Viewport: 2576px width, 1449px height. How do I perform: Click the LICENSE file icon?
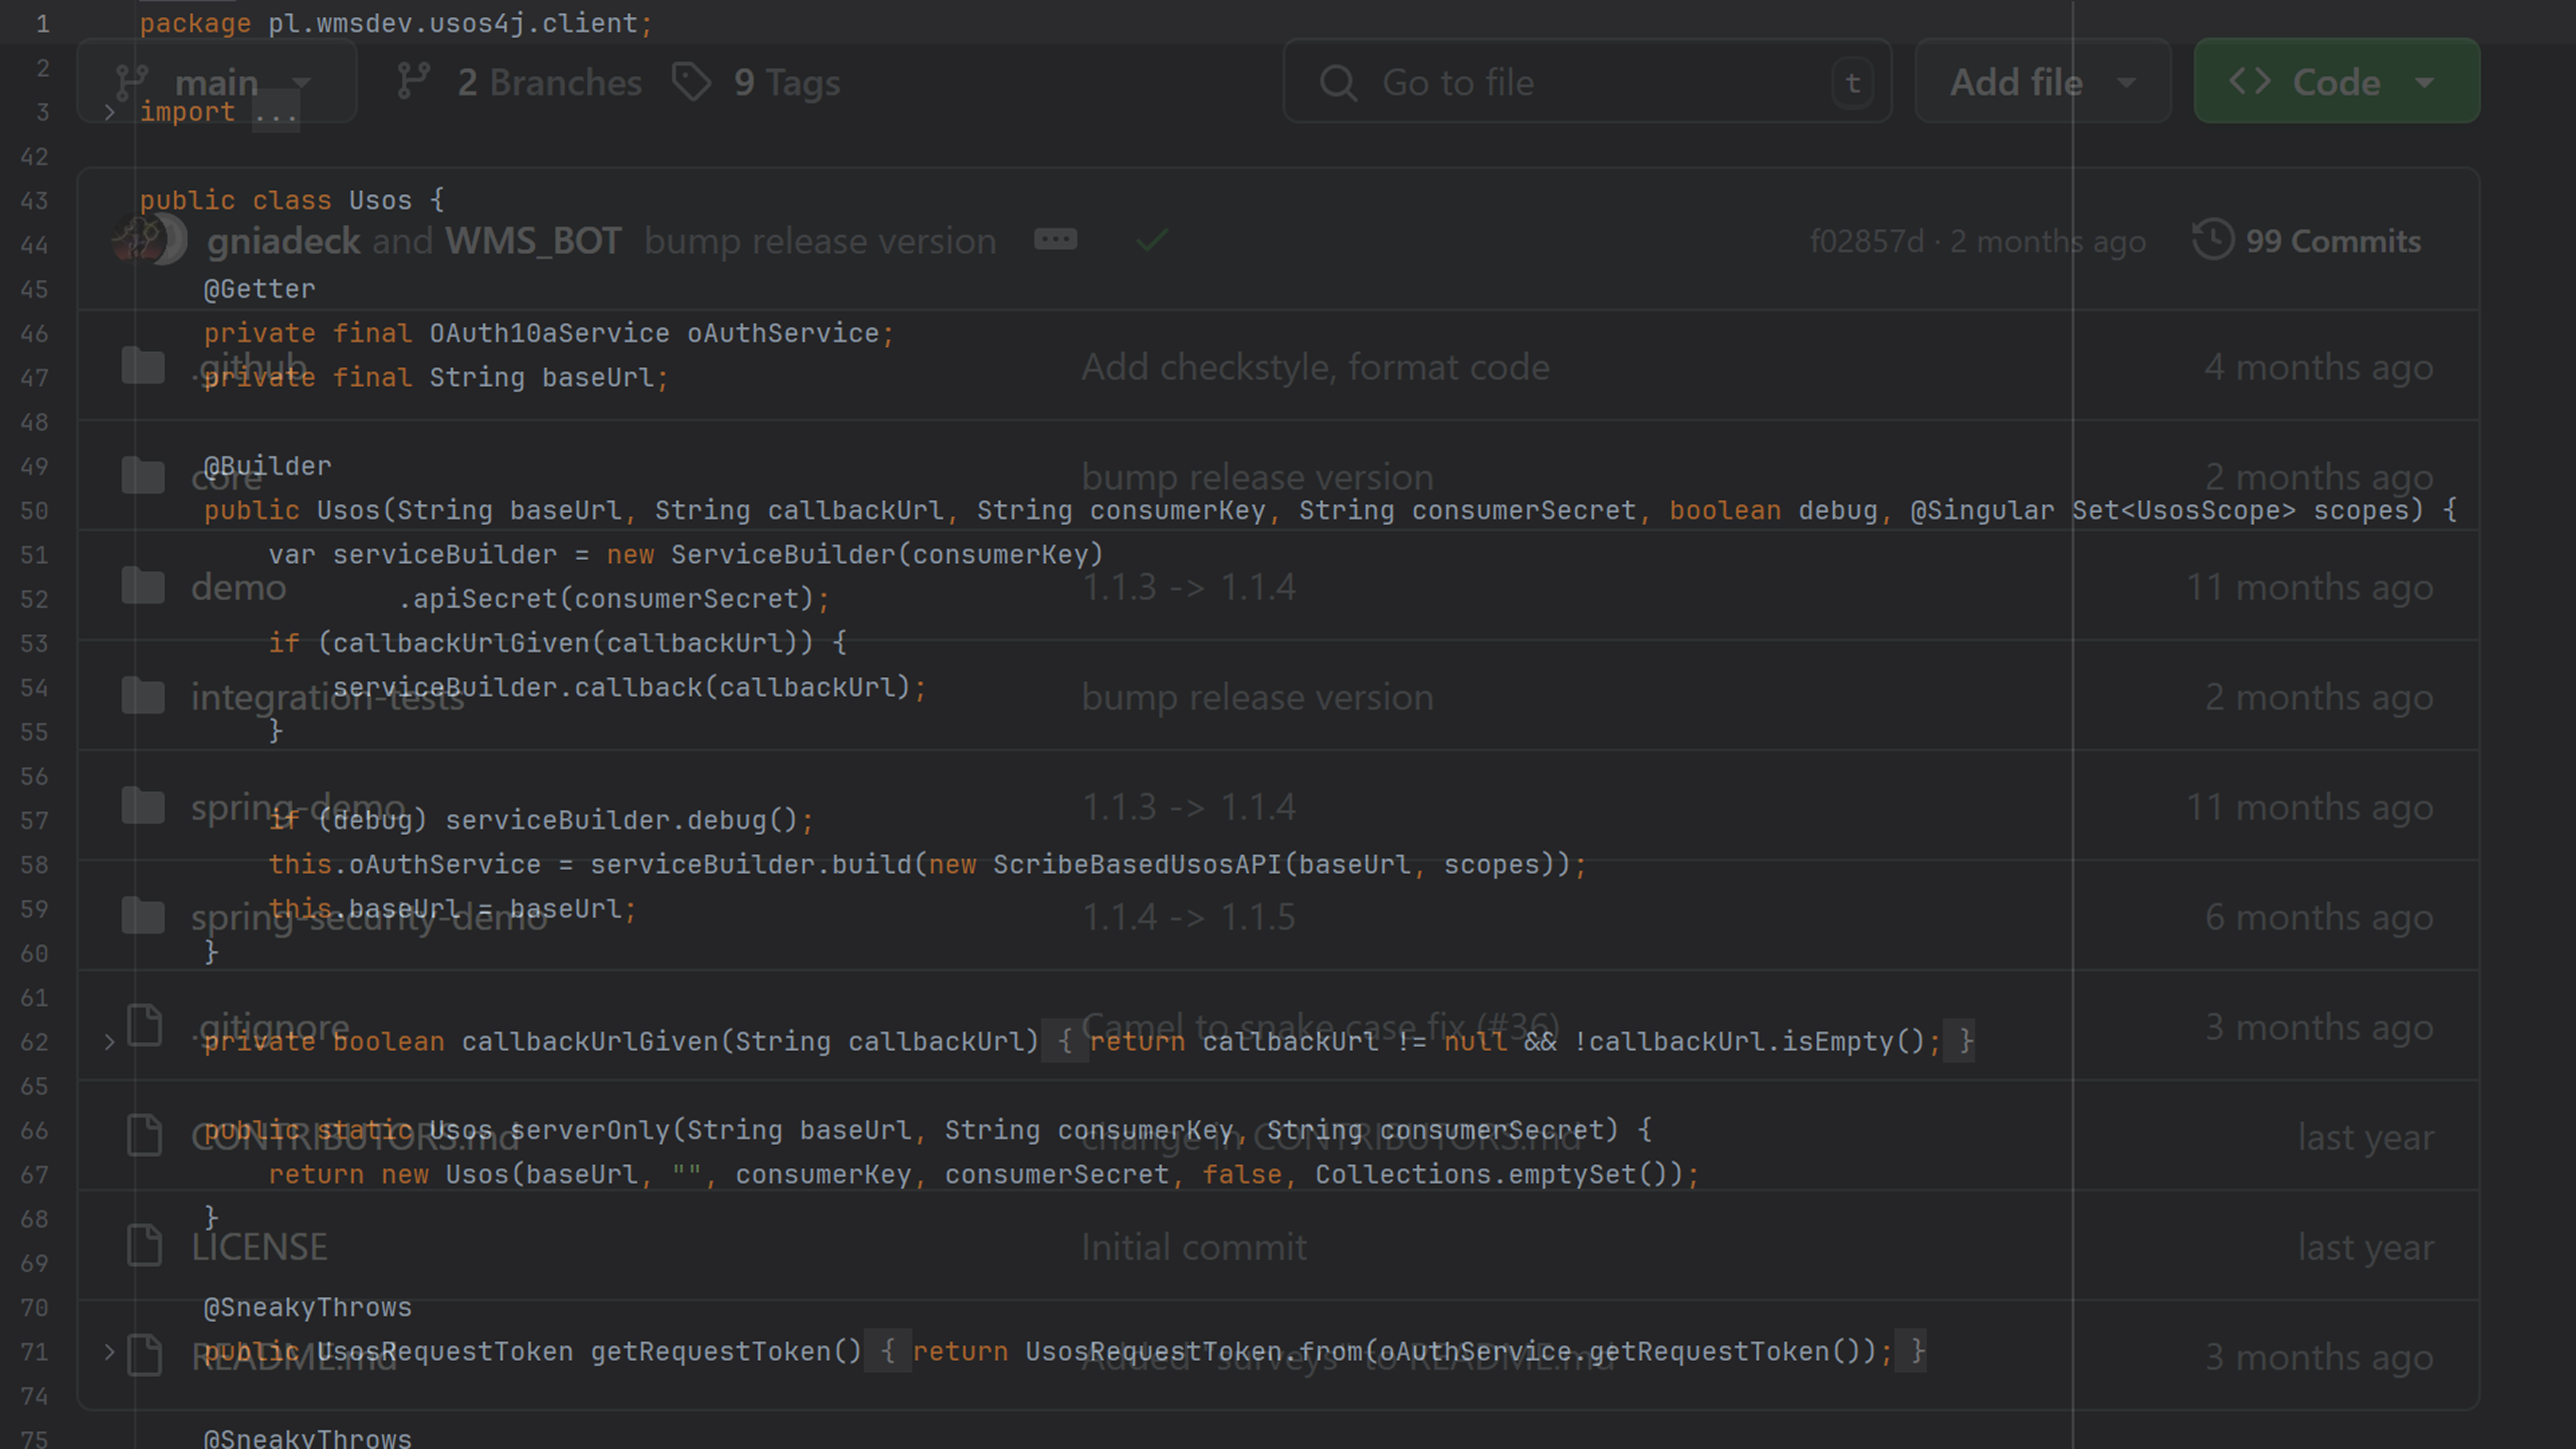tap(145, 1245)
